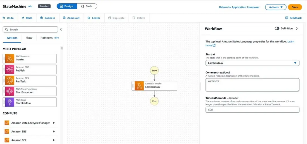Switch to Code mode
Screen dimensions: 307x144
pos(87,6)
